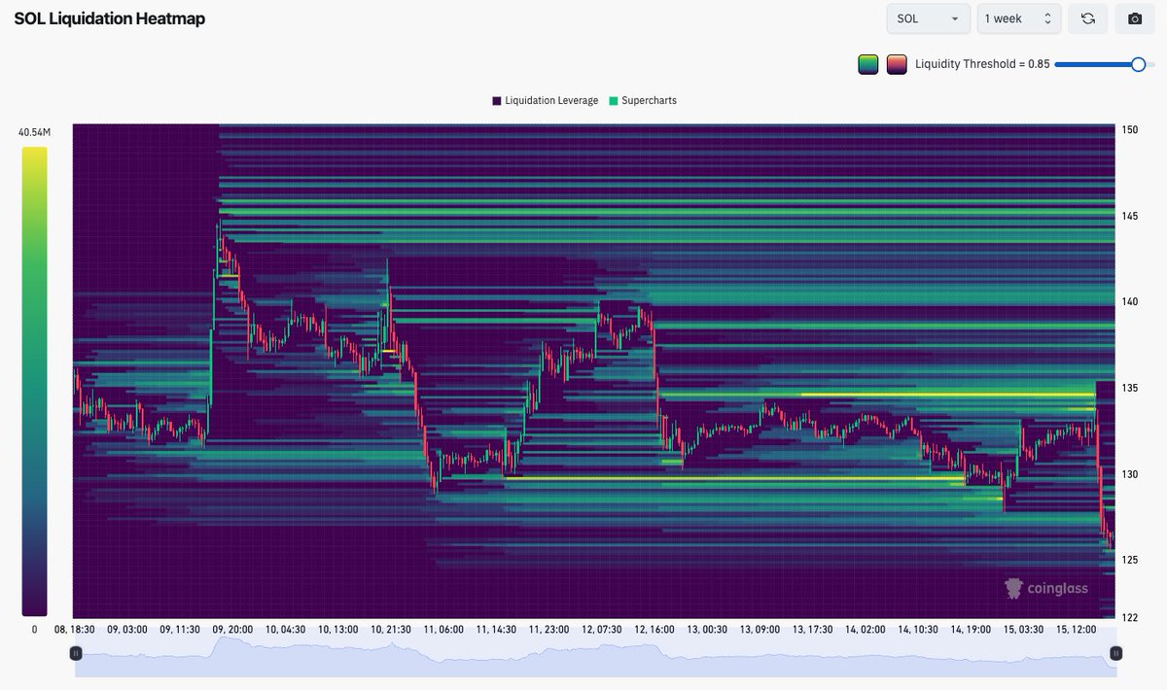Viewport: 1167px width, 690px height.
Task: Click the 40.54M scale maximum label
Action: [x=34, y=132]
